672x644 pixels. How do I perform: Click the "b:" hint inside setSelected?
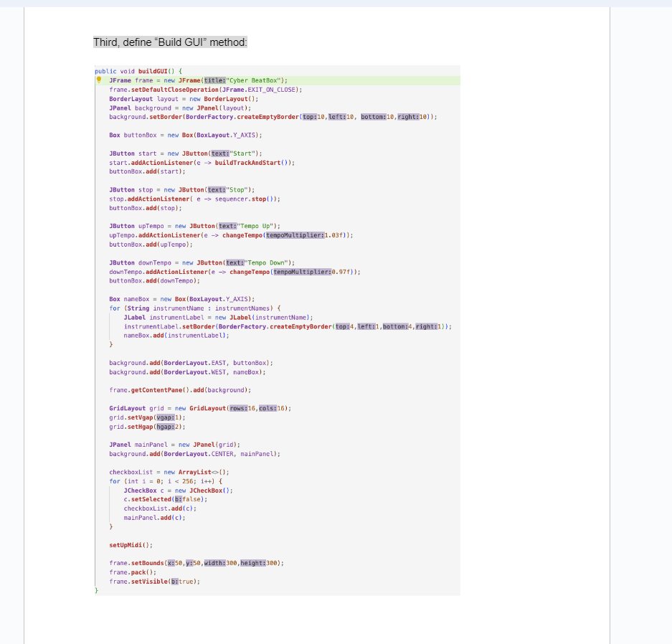coord(179,499)
